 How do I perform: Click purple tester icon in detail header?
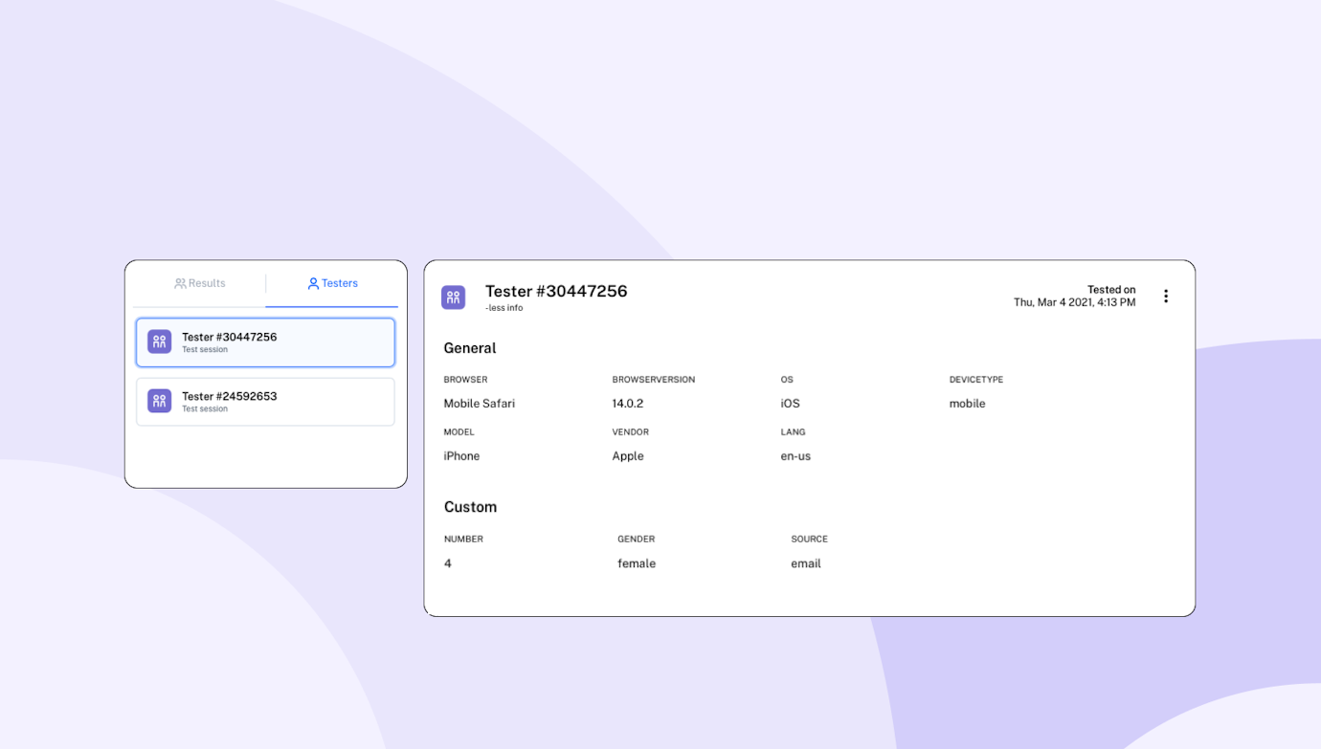pos(454,297)
